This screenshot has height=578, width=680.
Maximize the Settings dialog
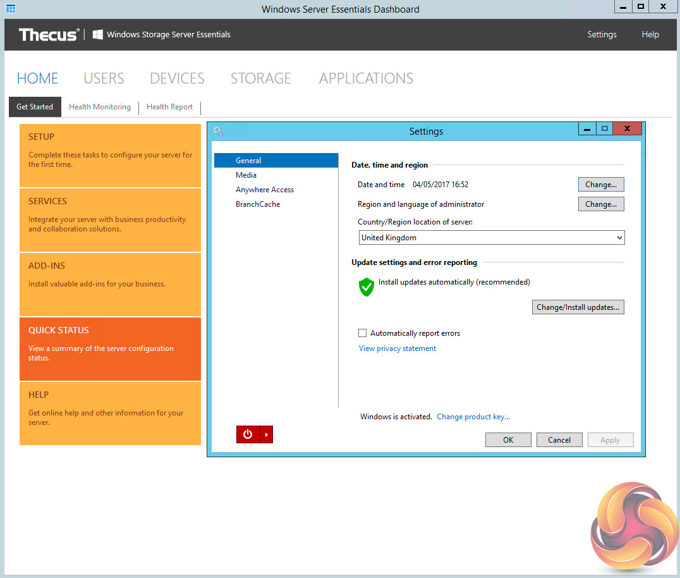605,129
